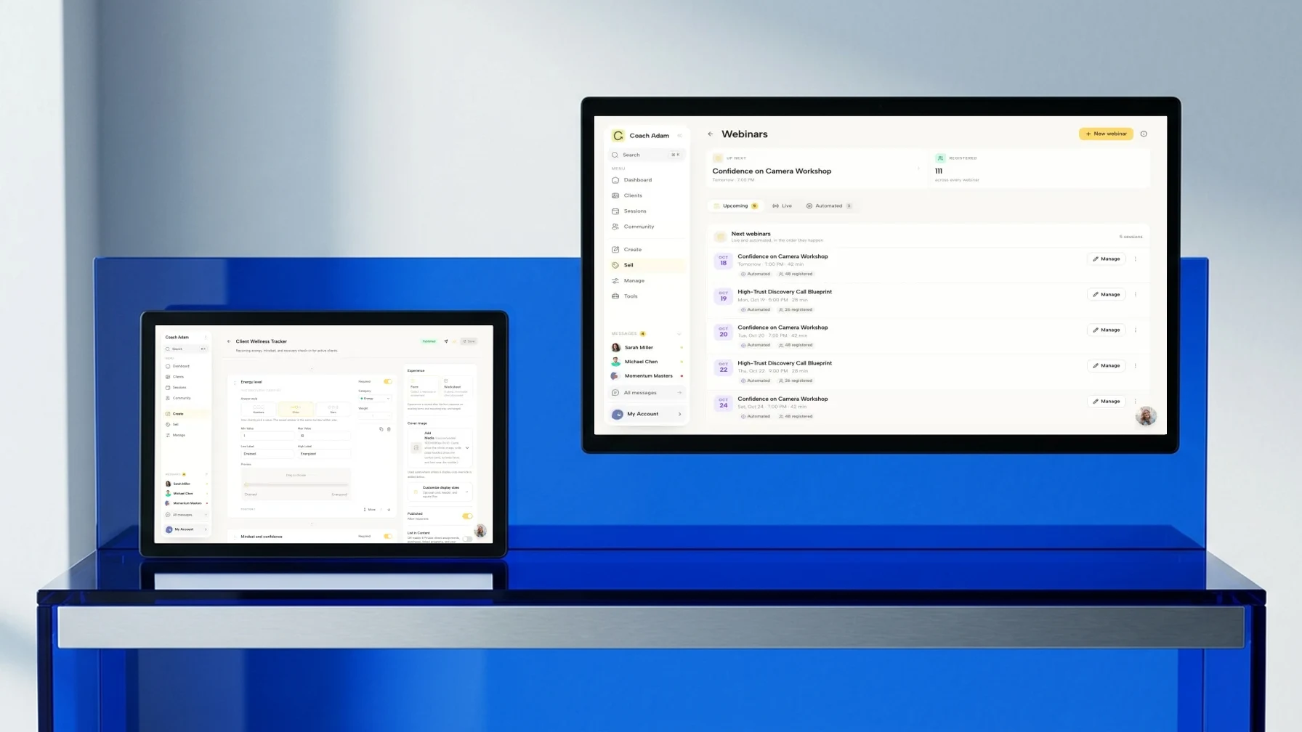
Task: Go back using arrow beside Webinars title
Action: click(710, 134)
